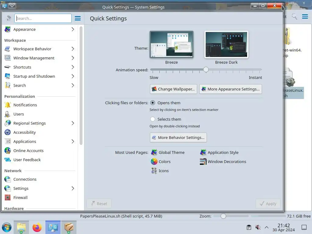Click the show desktop tray button
312x234 pixels.
(304, 227)
